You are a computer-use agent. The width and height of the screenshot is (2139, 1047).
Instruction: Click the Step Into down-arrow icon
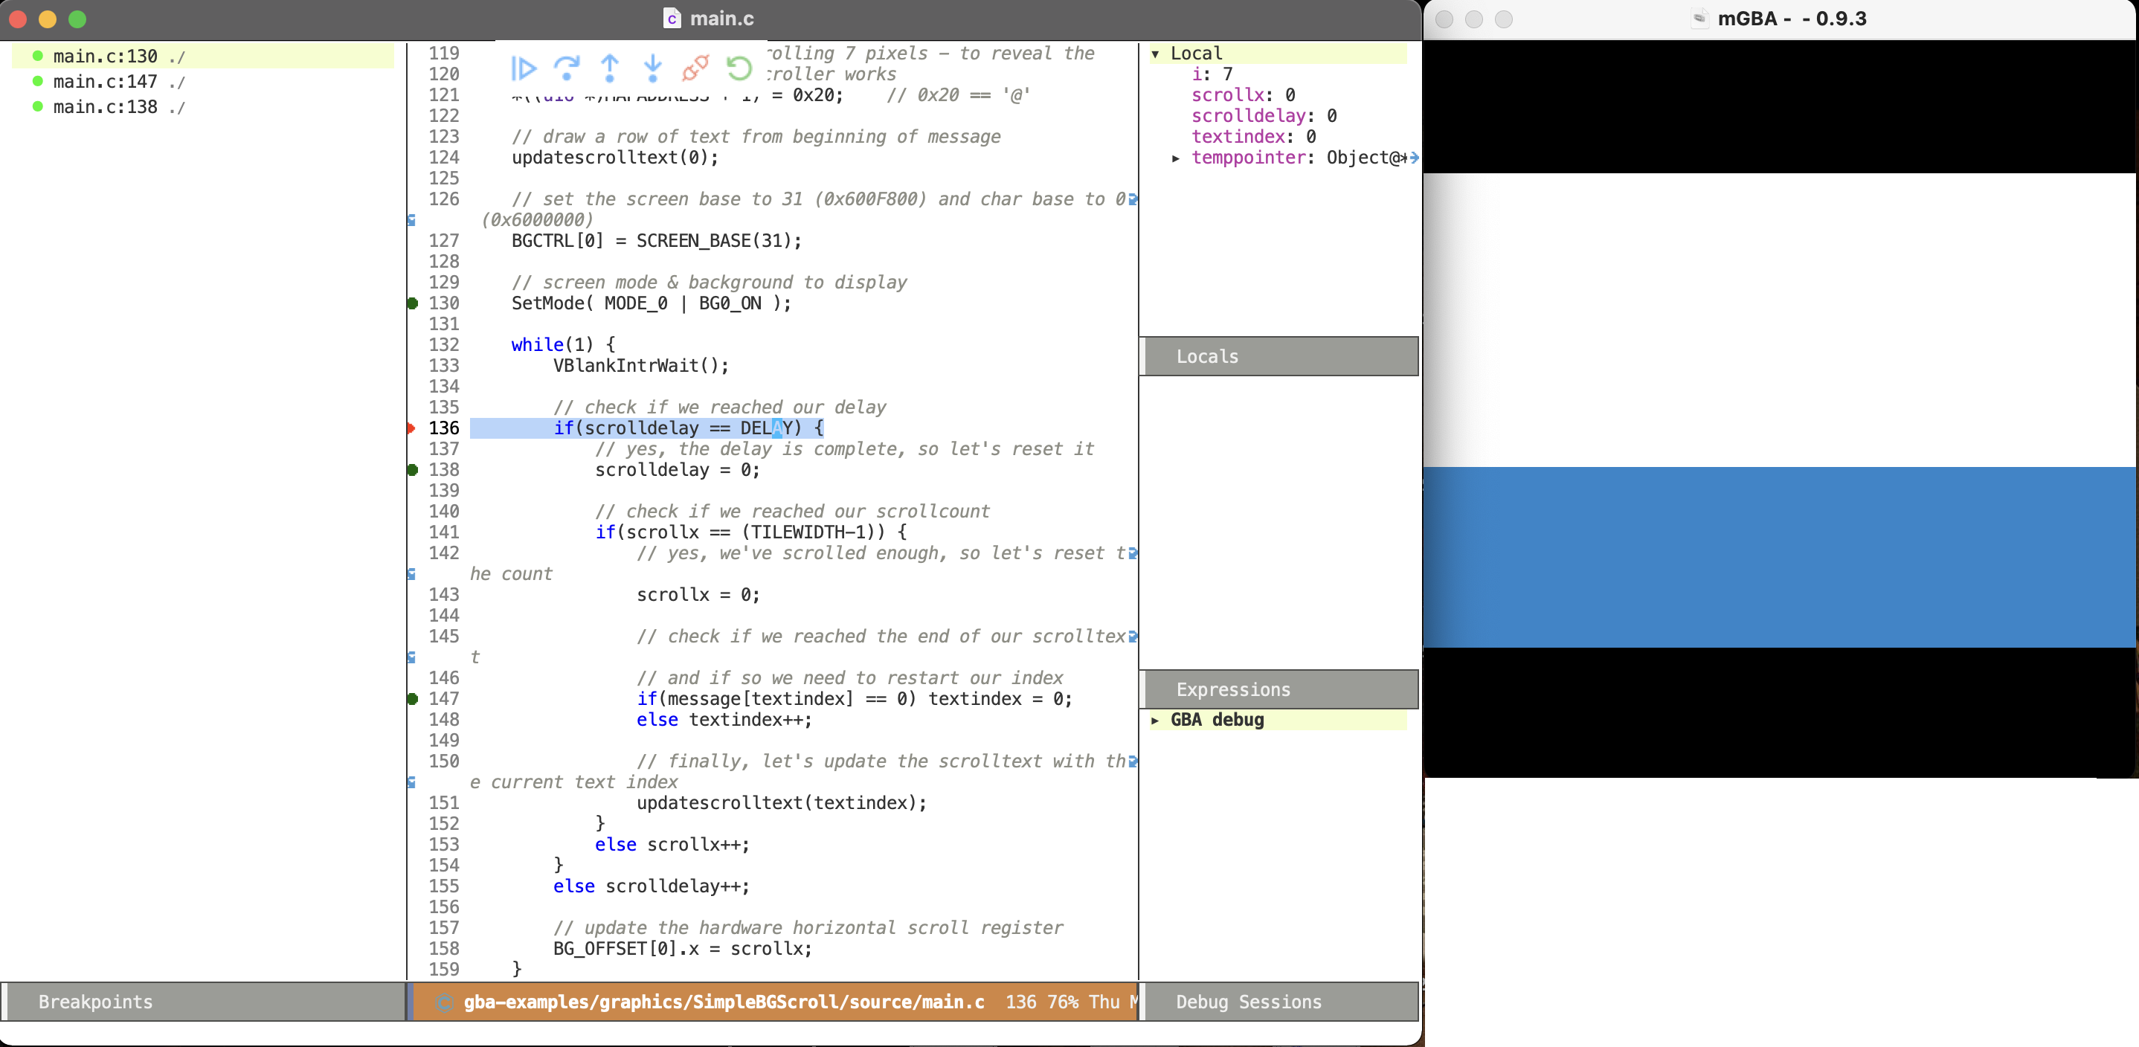coord(653,68)
